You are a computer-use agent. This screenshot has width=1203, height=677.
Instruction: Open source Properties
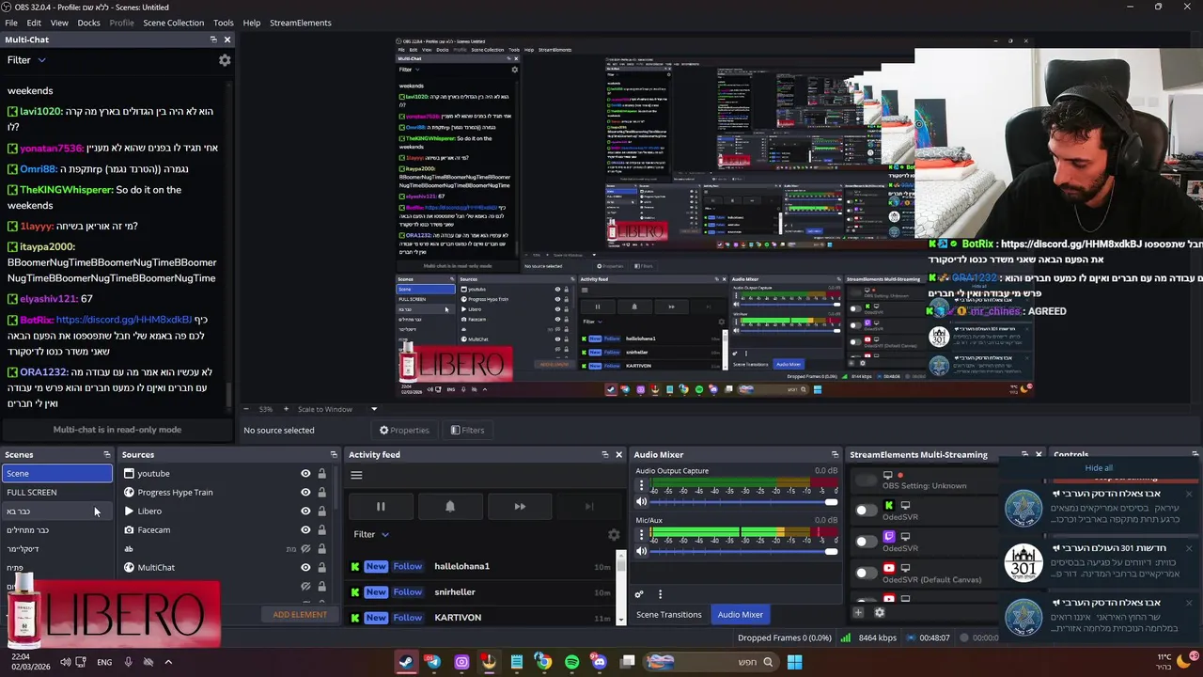404,430
